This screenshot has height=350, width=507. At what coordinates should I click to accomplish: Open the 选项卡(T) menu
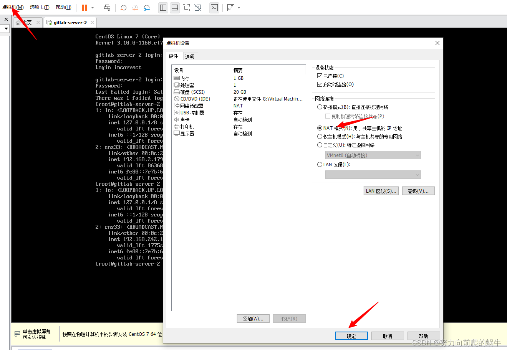coord(40,7)
